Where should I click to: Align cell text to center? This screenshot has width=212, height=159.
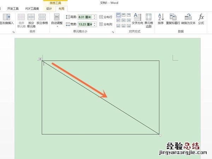[123, 20]
